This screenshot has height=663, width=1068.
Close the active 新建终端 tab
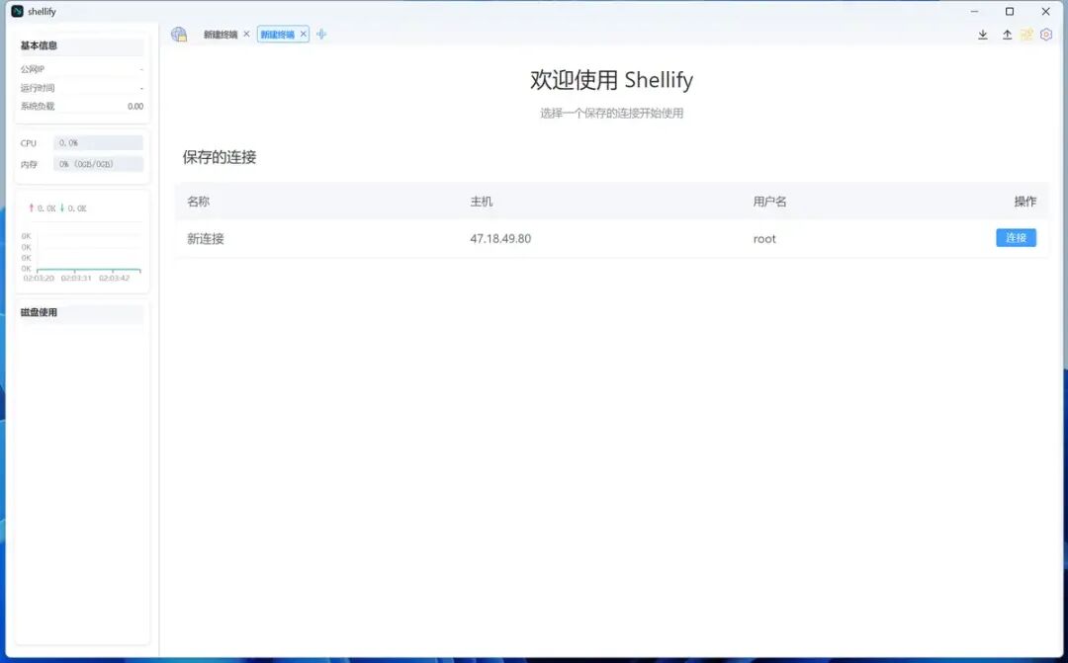click(x=303, y=33)
